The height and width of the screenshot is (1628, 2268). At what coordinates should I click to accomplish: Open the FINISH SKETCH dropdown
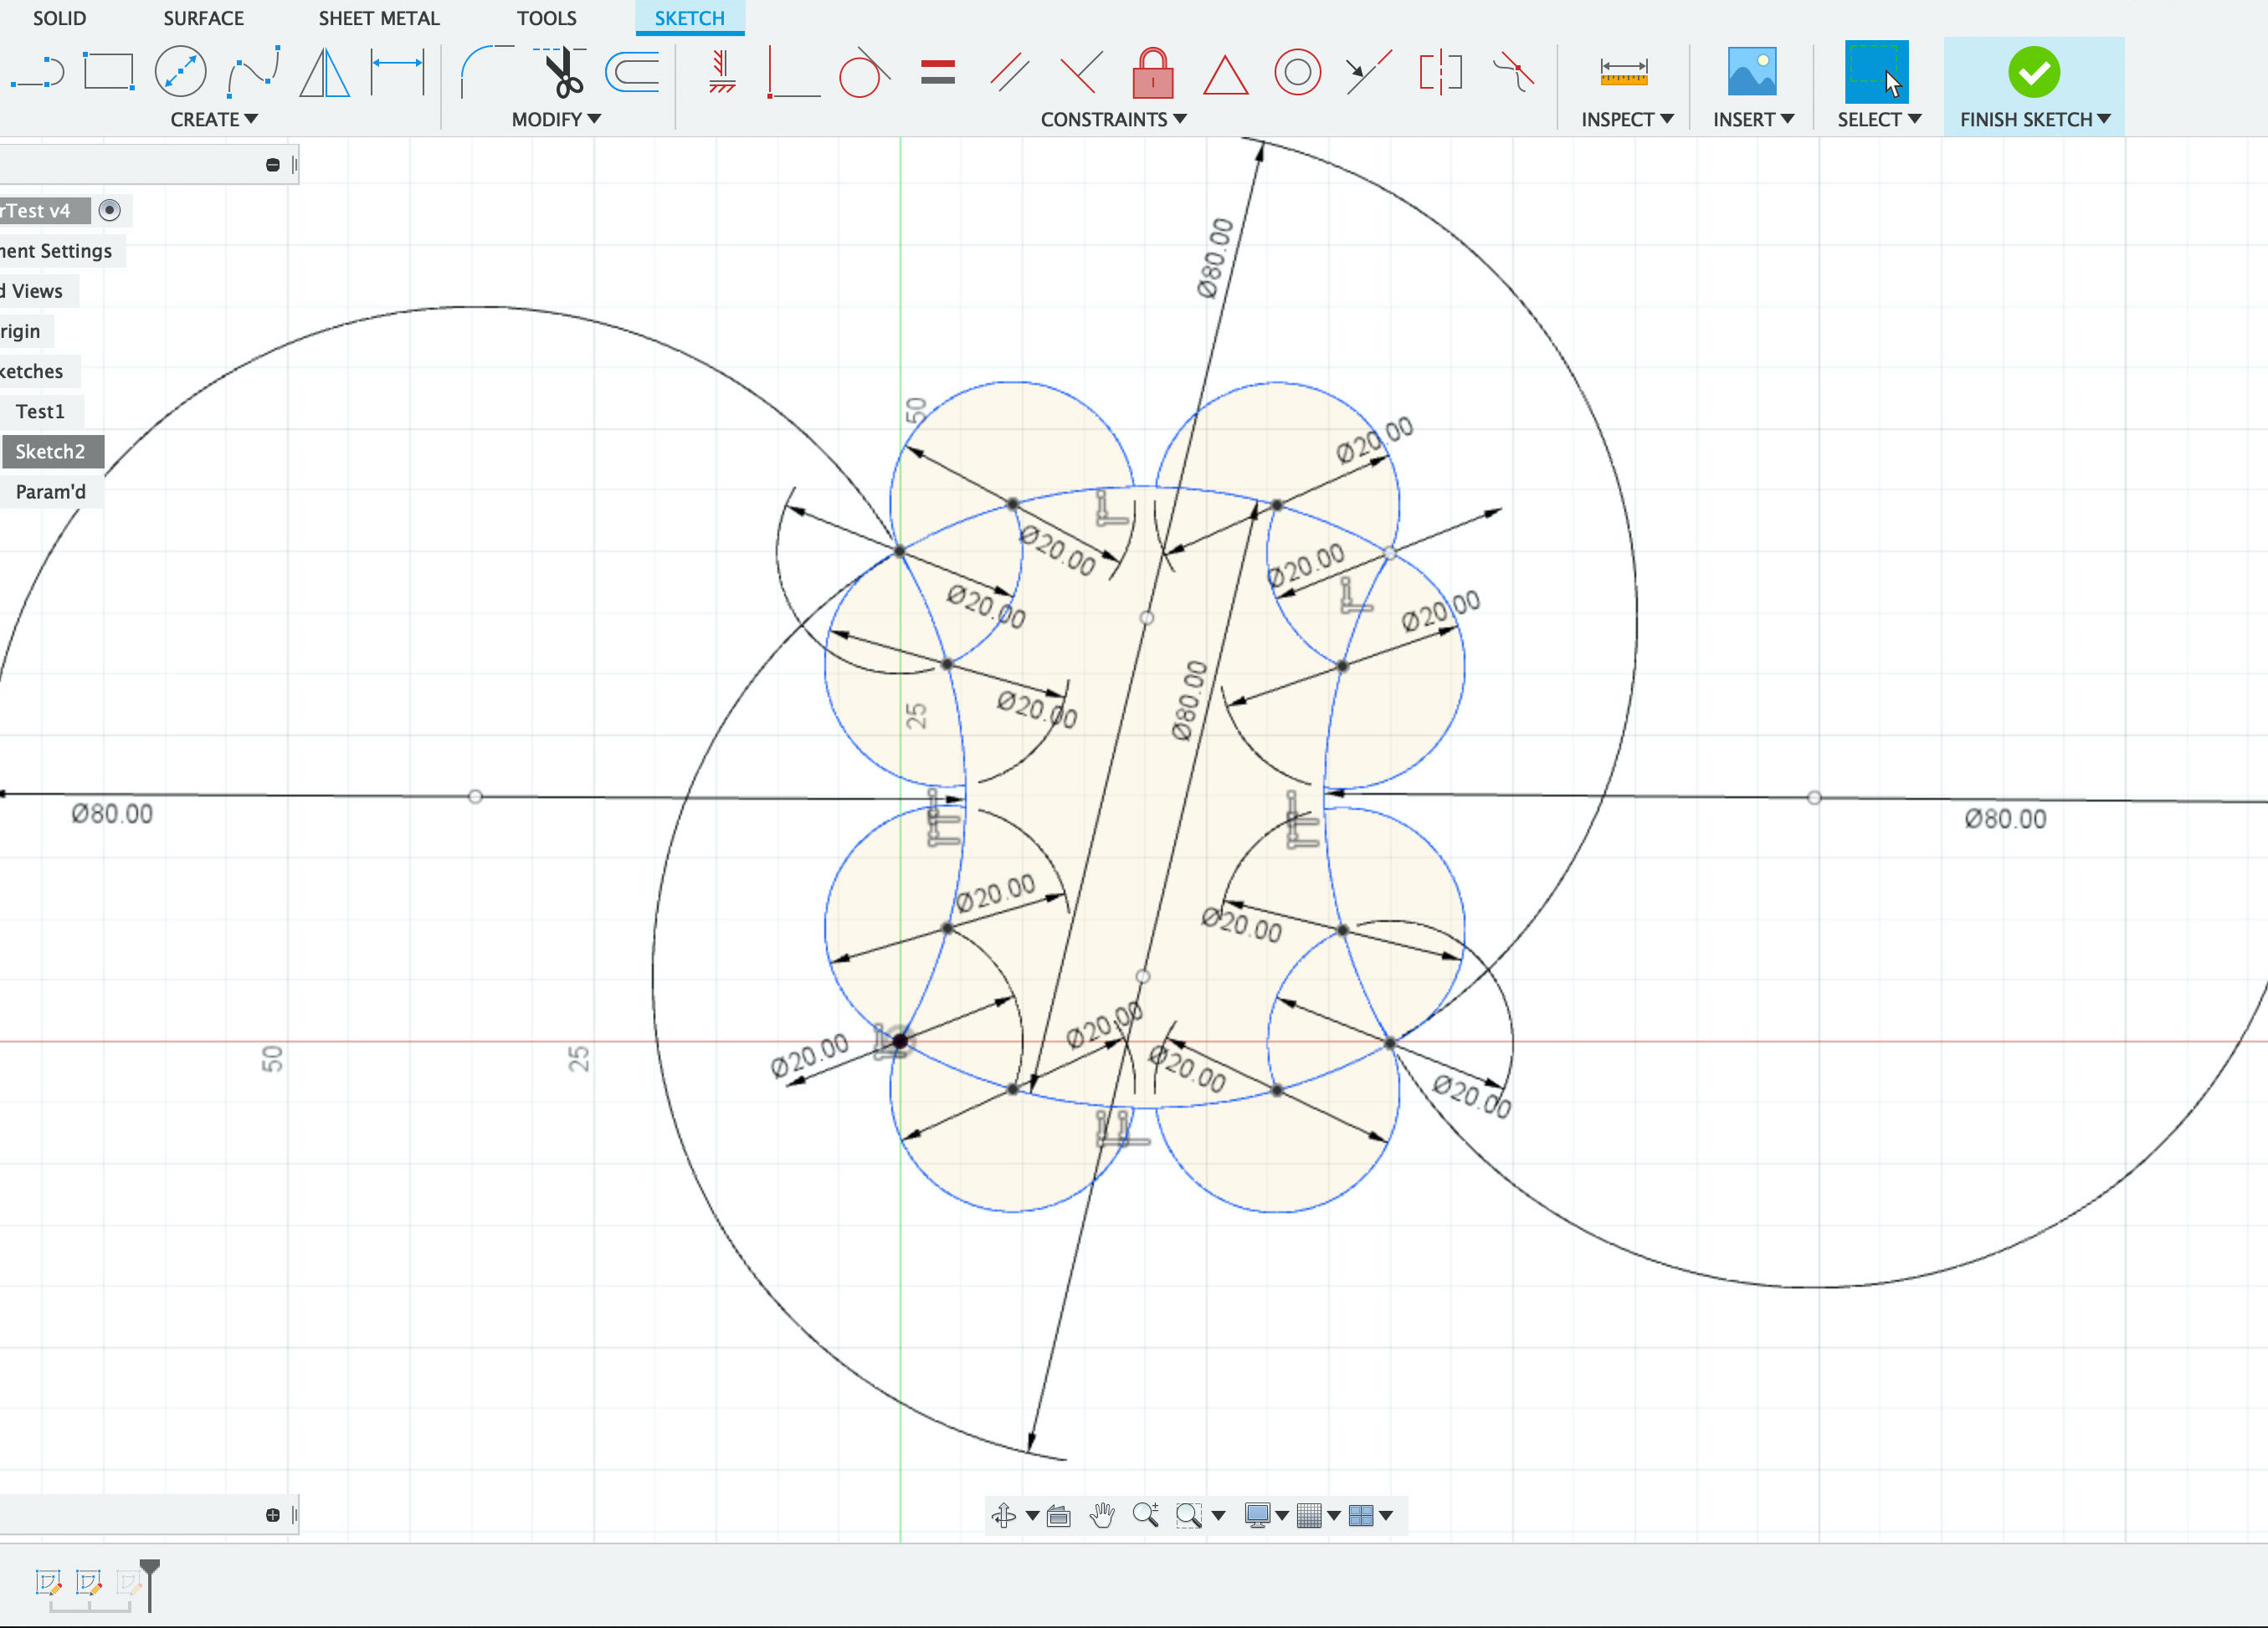(x=2035, y=119)
